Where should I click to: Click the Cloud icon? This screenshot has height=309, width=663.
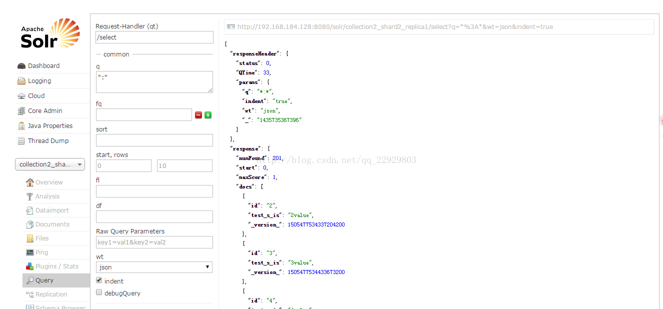pos(21,96)
